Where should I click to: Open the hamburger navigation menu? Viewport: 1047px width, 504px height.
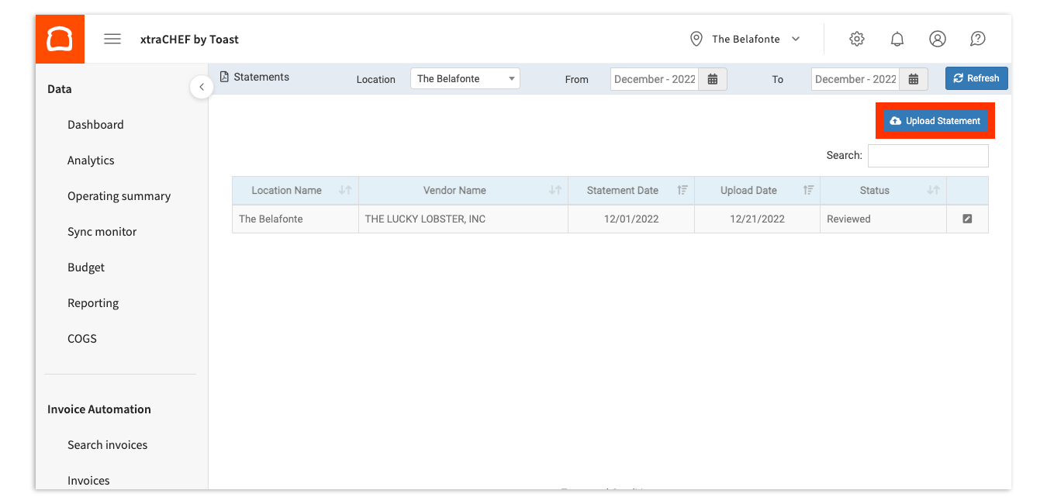[112, 39]
